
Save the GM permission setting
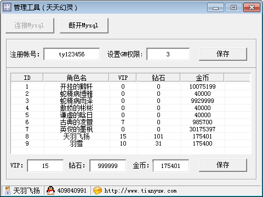coord(223,54)
